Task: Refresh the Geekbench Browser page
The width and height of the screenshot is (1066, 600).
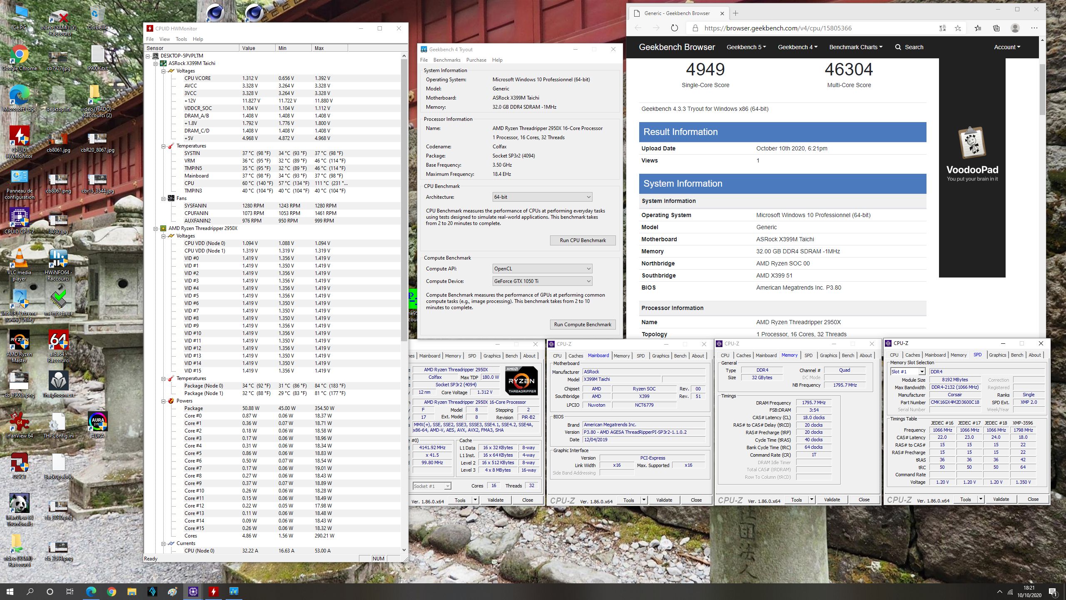Action: point(674,28)
